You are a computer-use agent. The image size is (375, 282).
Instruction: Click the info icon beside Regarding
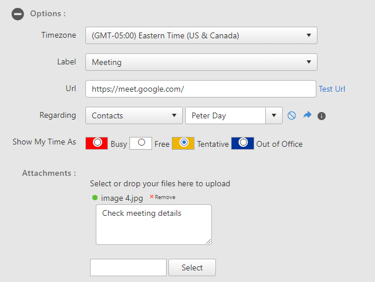tap(322, 116)
